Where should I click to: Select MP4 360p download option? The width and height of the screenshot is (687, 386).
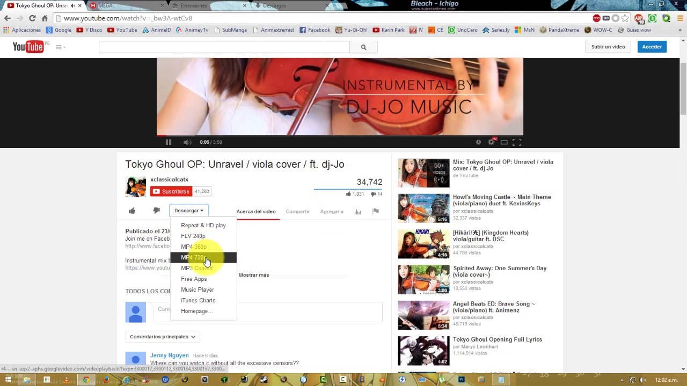click(x=203, y=247)
